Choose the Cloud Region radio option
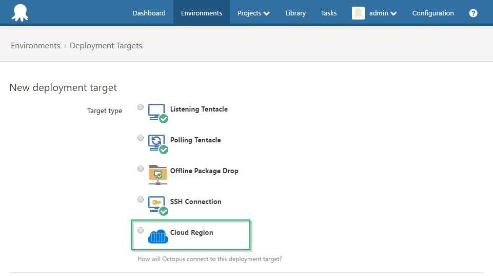The height and width of the screenshot is (276, 493). 141,230
